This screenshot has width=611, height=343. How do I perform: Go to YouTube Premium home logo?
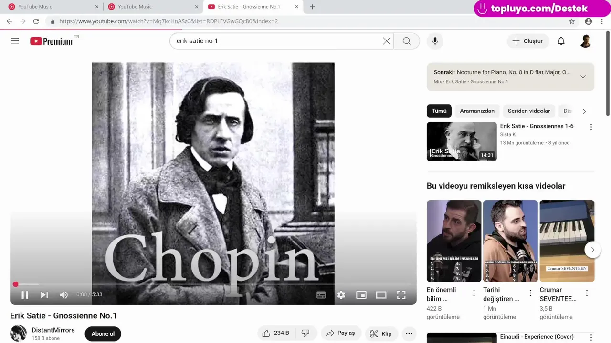pos(52,41)
